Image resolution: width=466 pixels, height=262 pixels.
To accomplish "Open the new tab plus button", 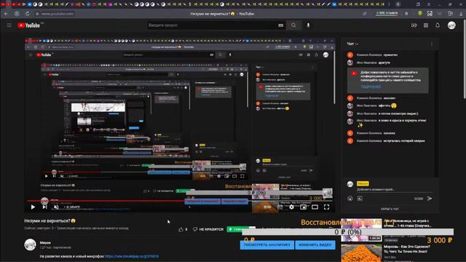I will pyautogui.click(x=398, y=4).
